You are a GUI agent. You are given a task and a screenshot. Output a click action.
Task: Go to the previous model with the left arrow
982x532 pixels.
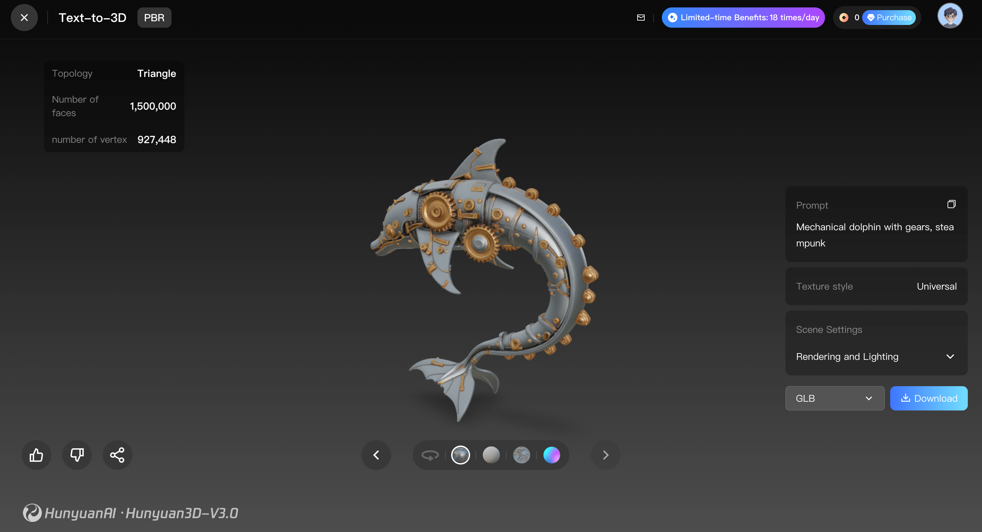point(376,455)
